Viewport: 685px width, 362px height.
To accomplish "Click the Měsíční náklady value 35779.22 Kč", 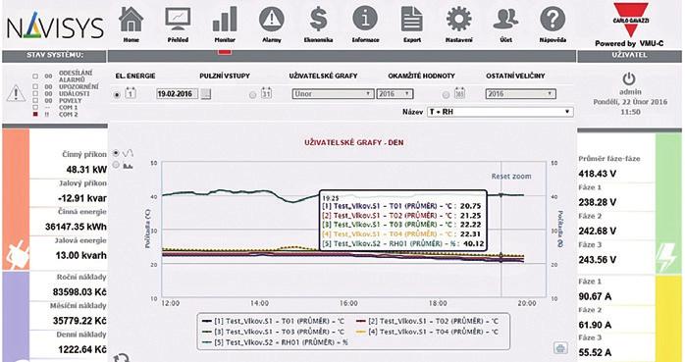I will point(79,321).
